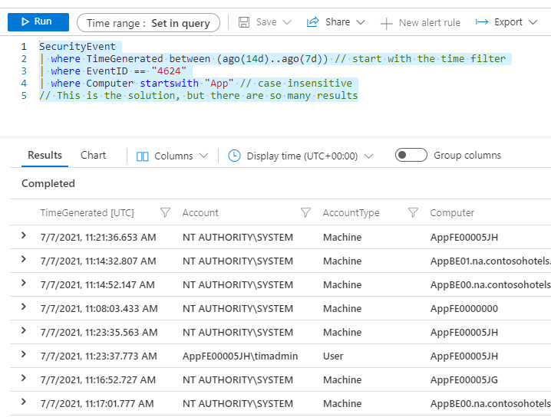Select the AppBE01.na.contosohotels computer cell
The height and width of the screenshot is (417, 551).
click(x=490, y=261)
